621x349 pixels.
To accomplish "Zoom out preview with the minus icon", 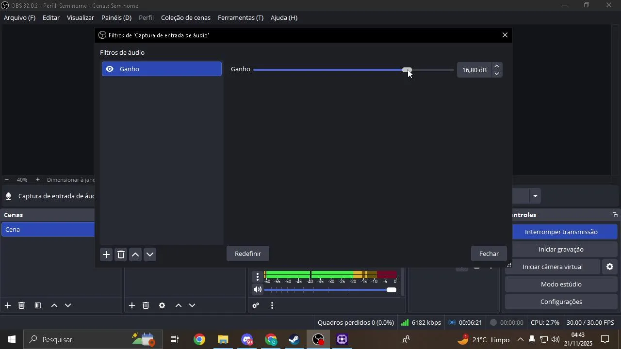I will [x=7, y=179].
